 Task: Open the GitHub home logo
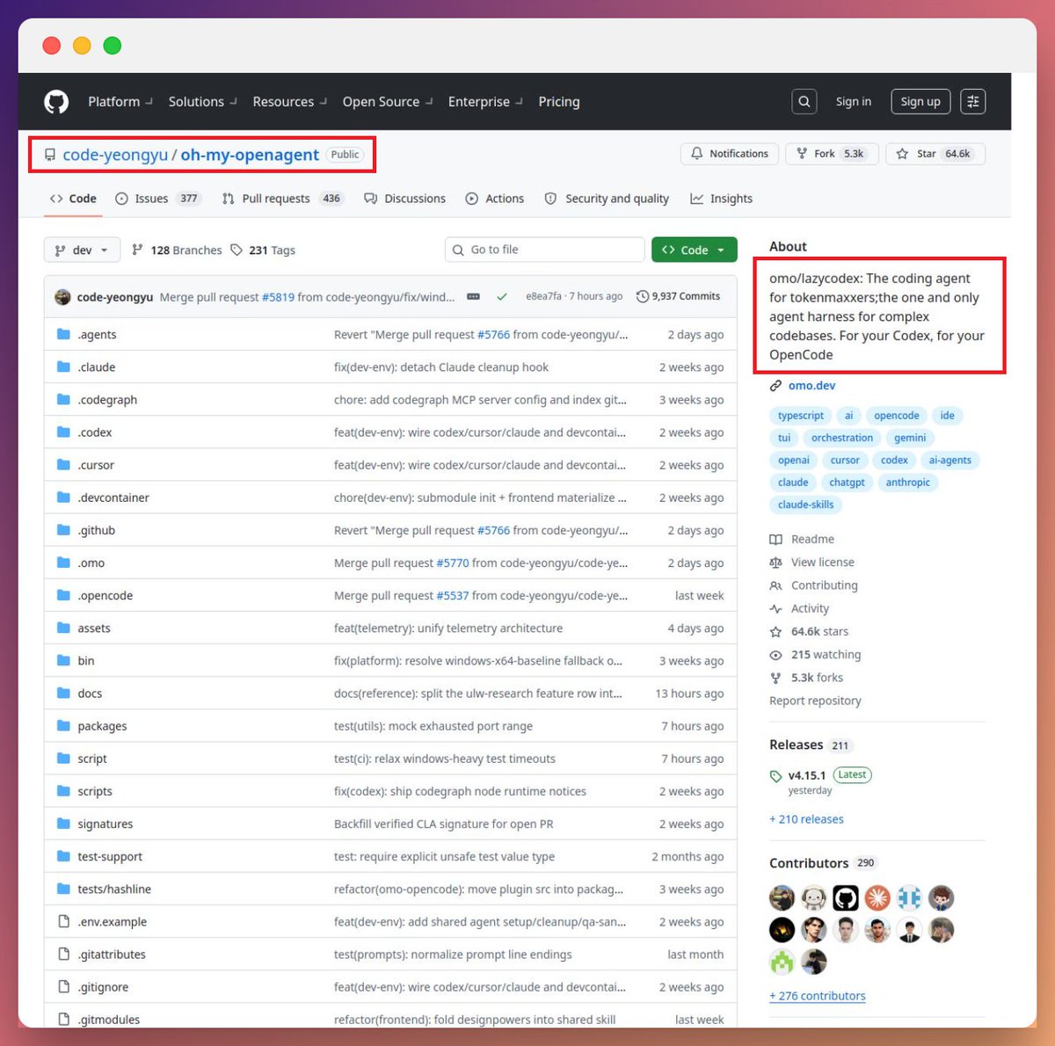56,102
